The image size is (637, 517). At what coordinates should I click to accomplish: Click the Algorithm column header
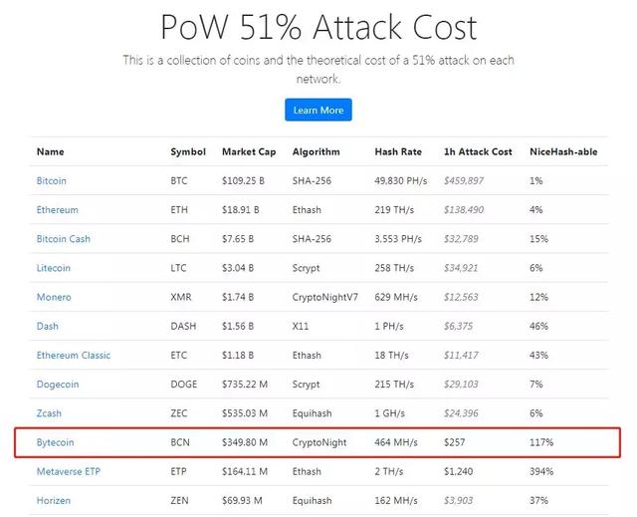[x=316, y=152]
